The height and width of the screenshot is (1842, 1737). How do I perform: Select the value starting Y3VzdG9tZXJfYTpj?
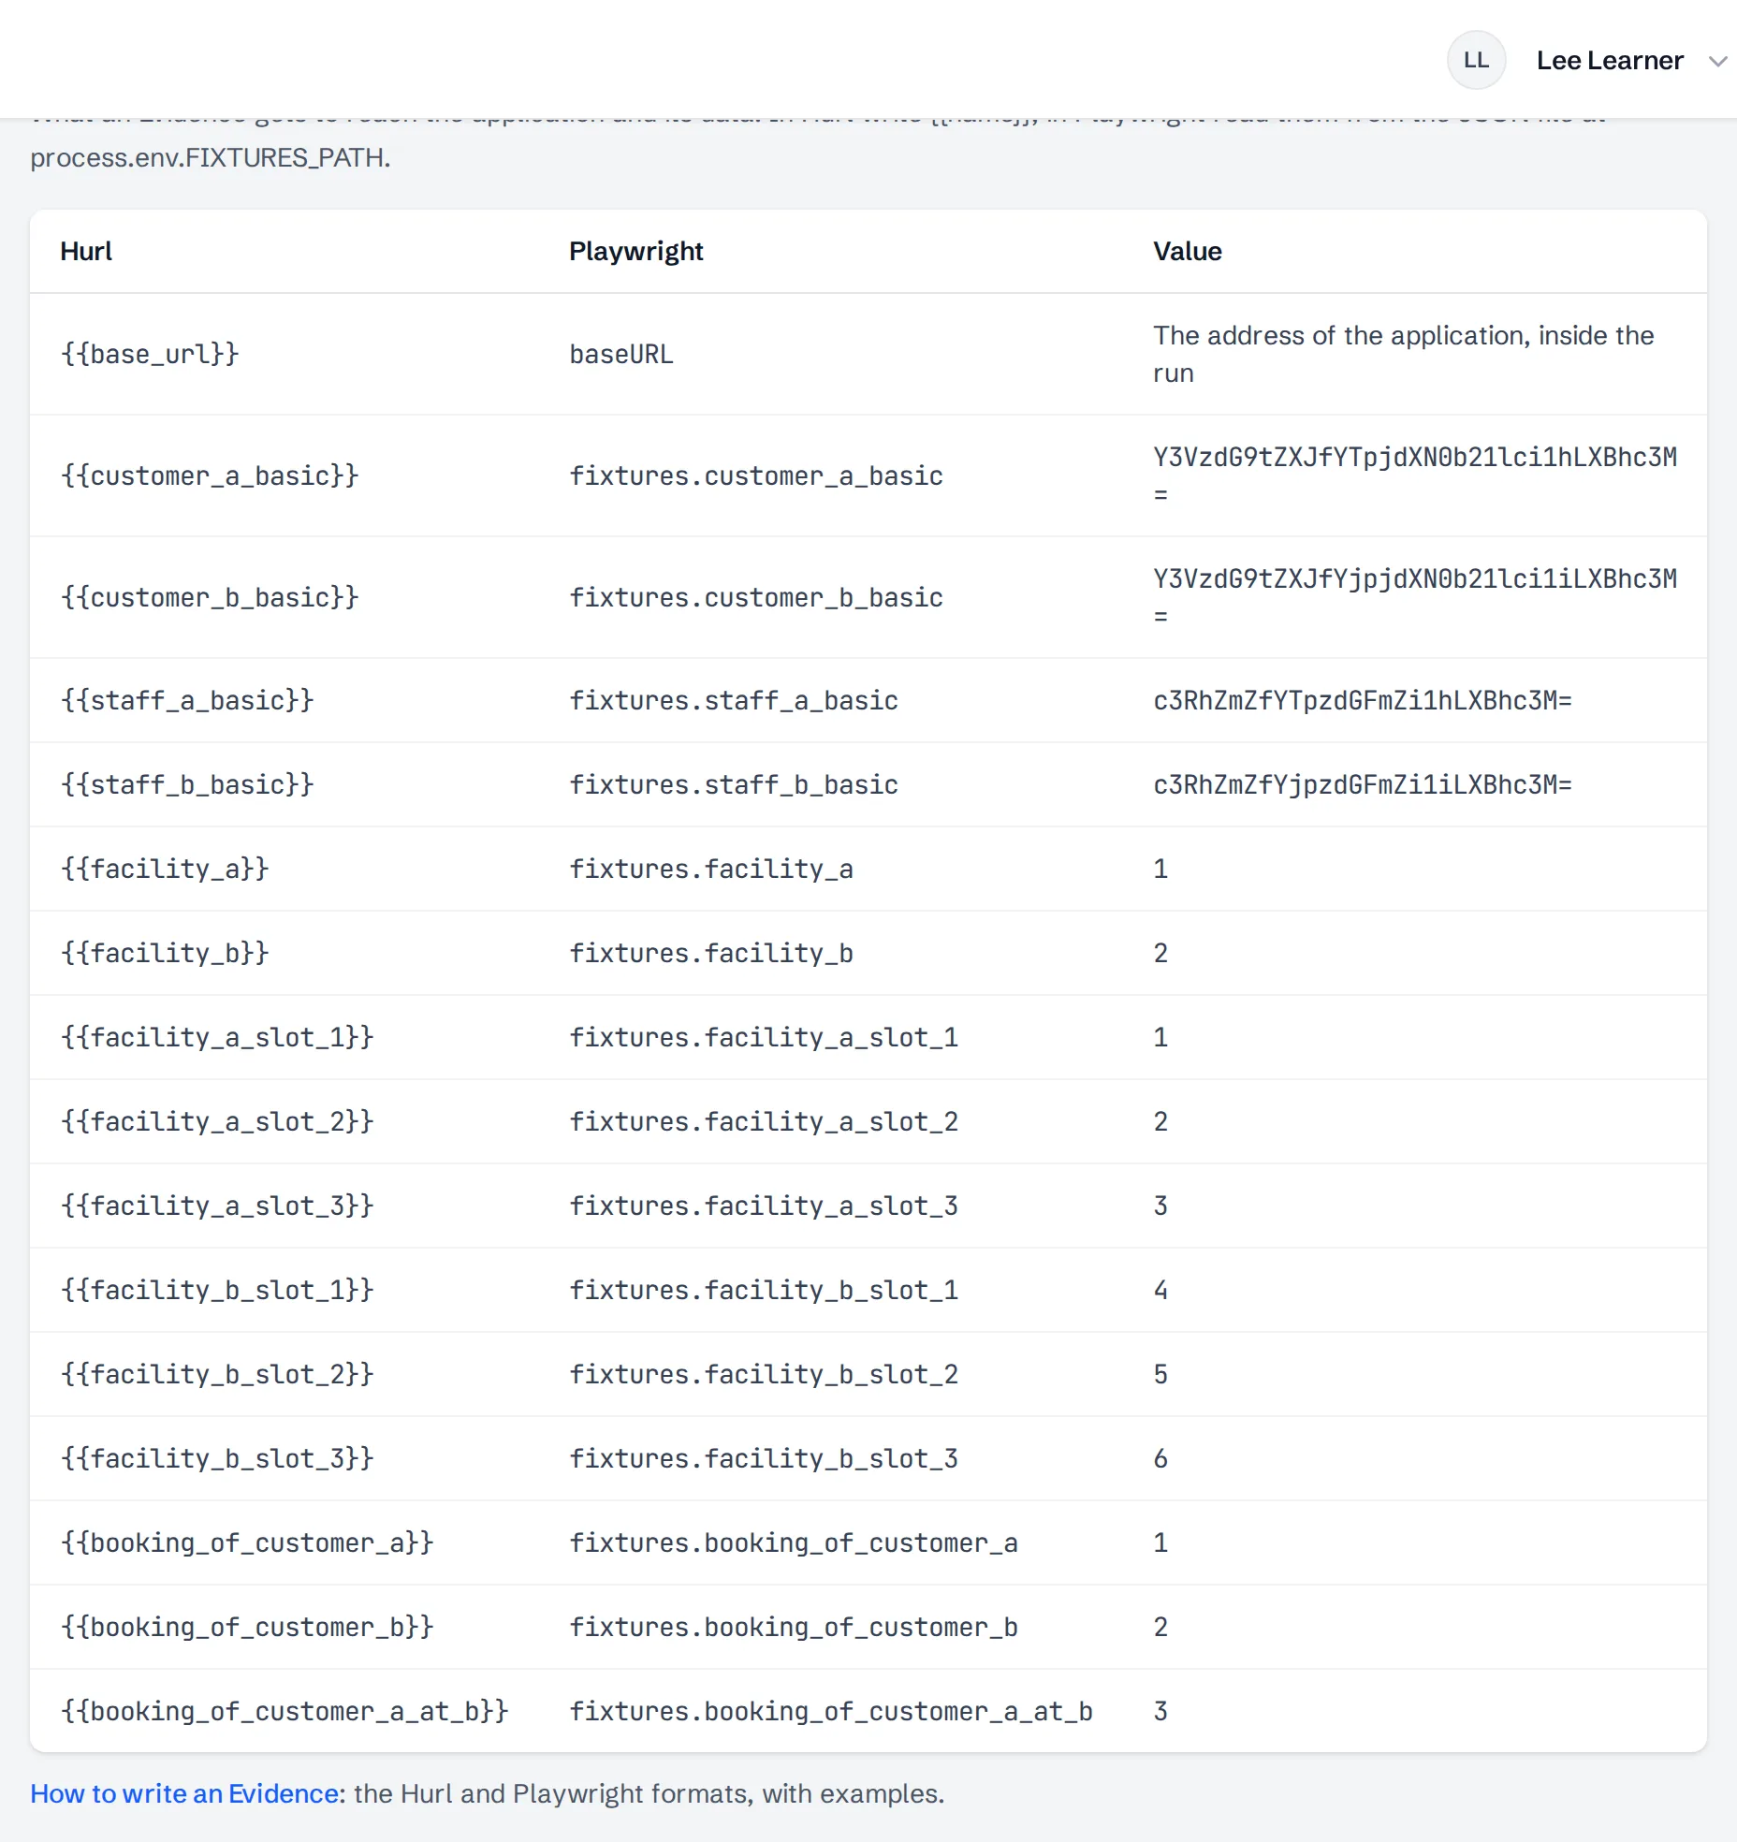(x=1415, y=475)
